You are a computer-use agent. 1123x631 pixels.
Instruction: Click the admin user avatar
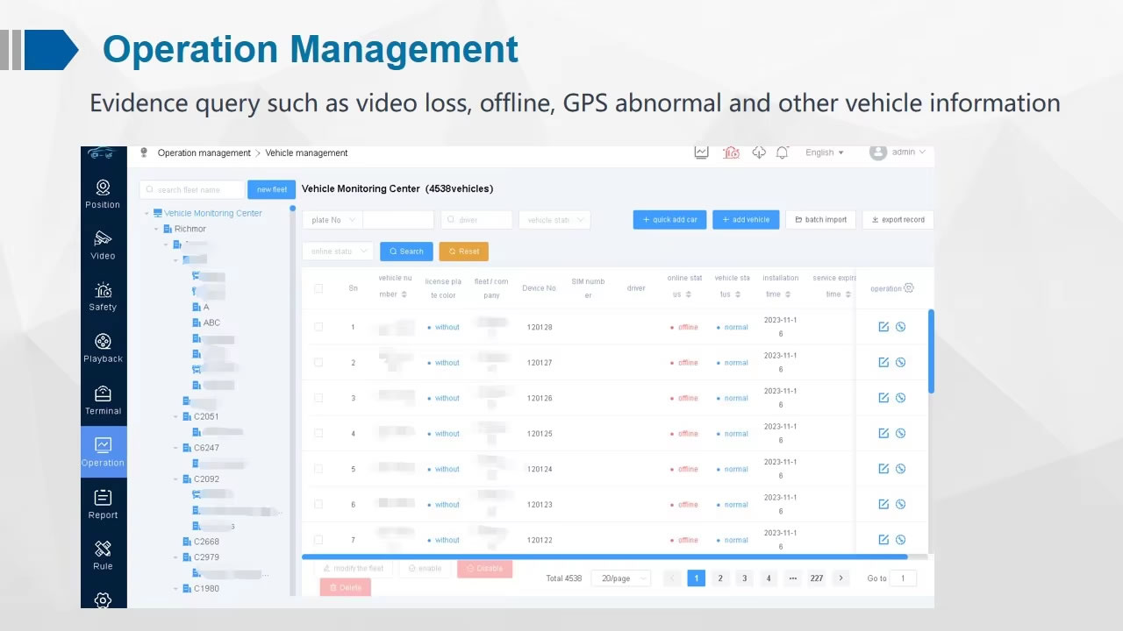pyautogui.click(x=878, y=152)
